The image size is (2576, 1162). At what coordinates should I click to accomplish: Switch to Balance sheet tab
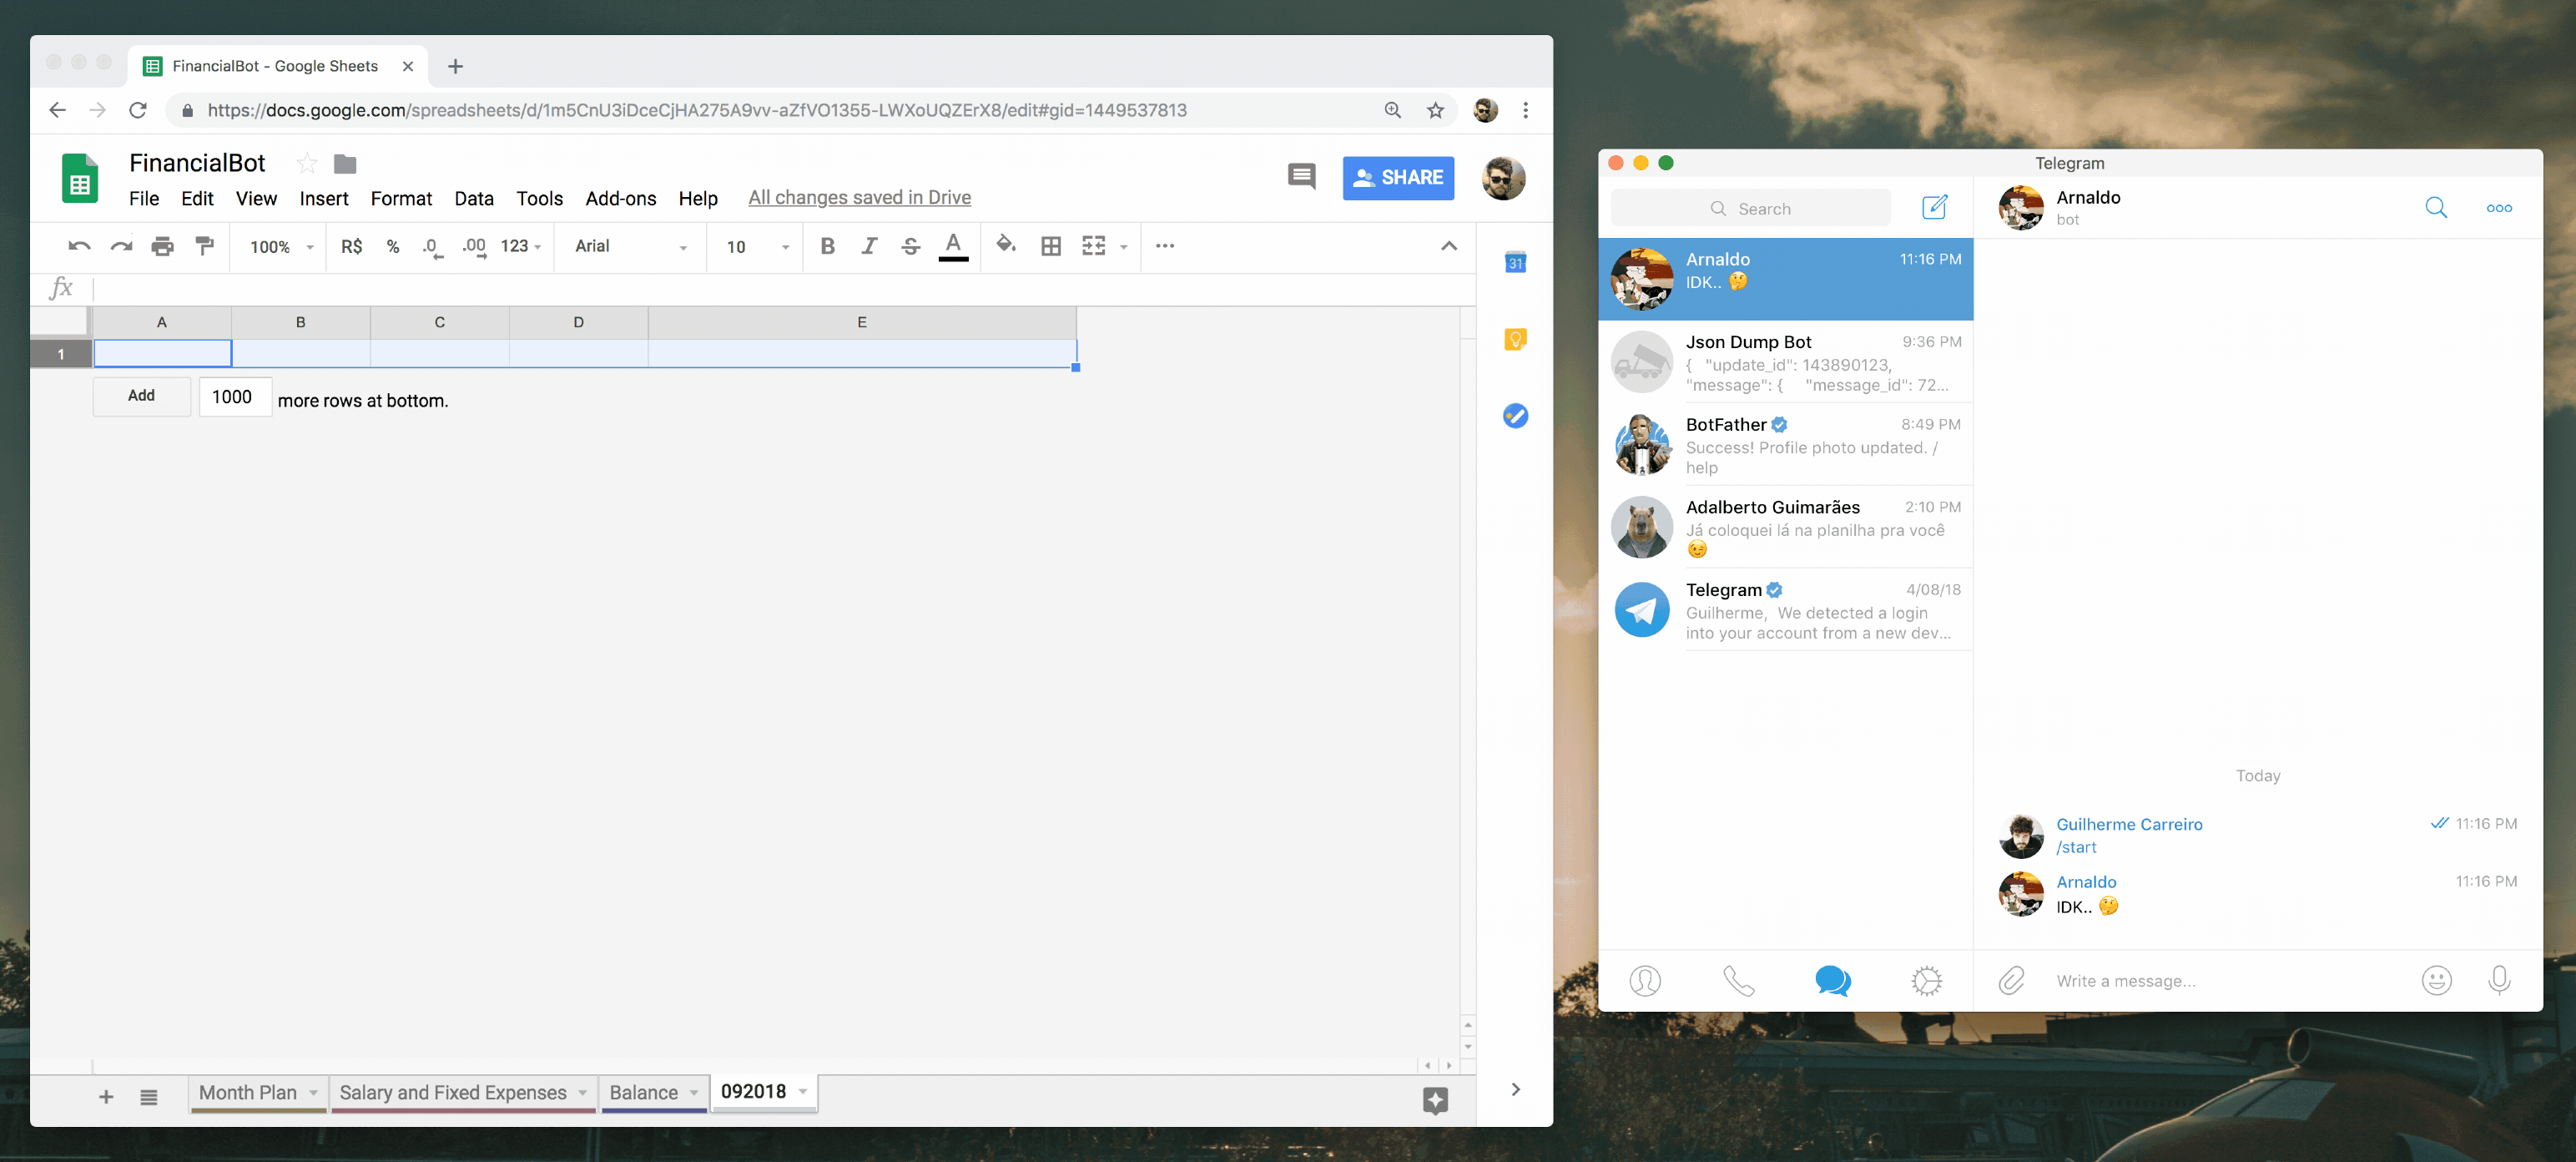coord(643,1092)
